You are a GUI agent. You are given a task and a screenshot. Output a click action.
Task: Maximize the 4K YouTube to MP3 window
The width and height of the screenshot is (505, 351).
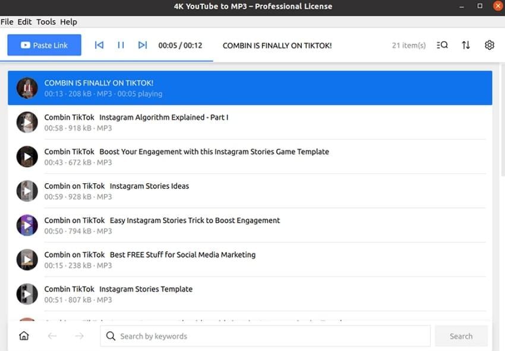tap(479, 6)
